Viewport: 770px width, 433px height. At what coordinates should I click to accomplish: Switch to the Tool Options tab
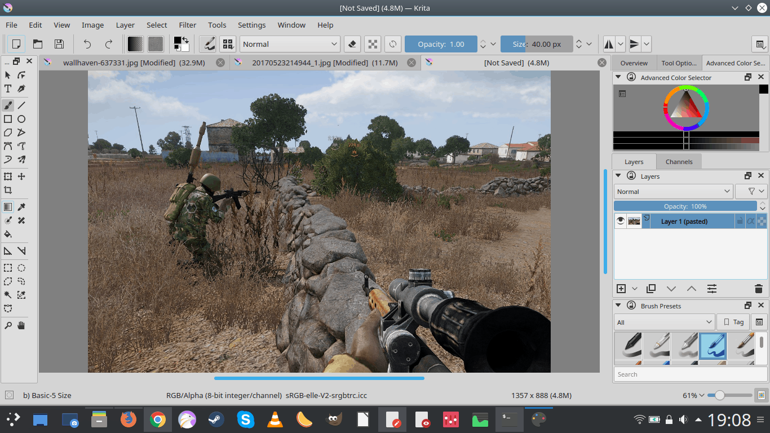[x=679, y=63]
